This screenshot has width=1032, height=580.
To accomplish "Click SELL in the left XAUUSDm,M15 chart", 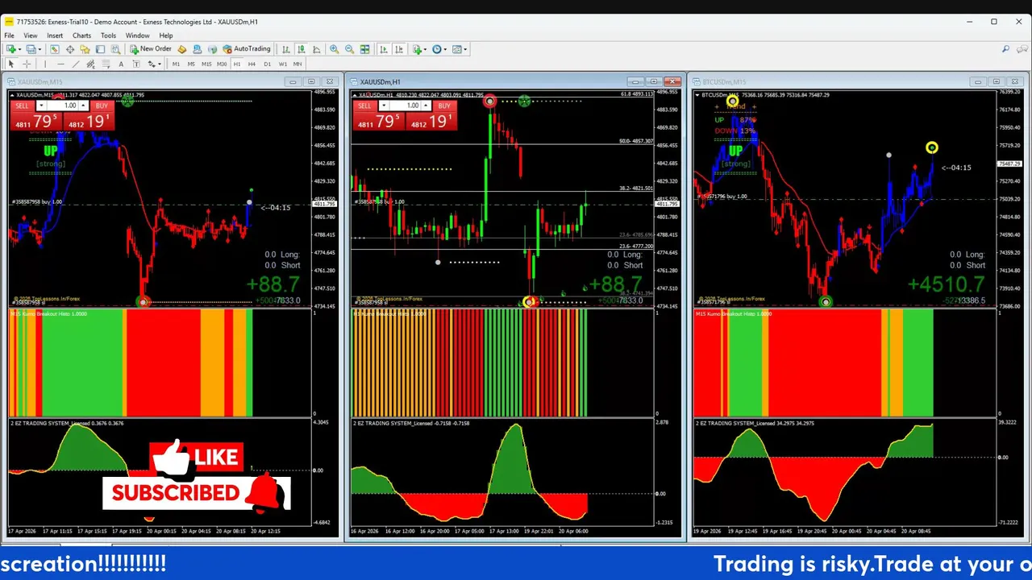I will (x=22, y=106).
